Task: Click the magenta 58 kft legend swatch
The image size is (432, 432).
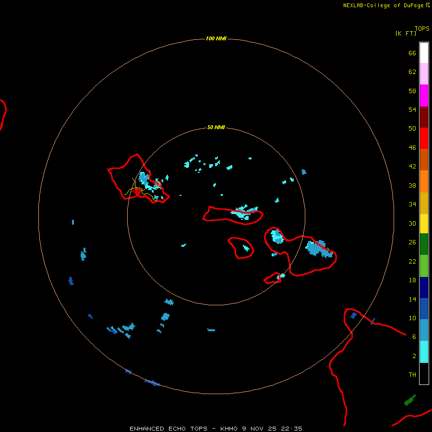Action: pos(424,96)
